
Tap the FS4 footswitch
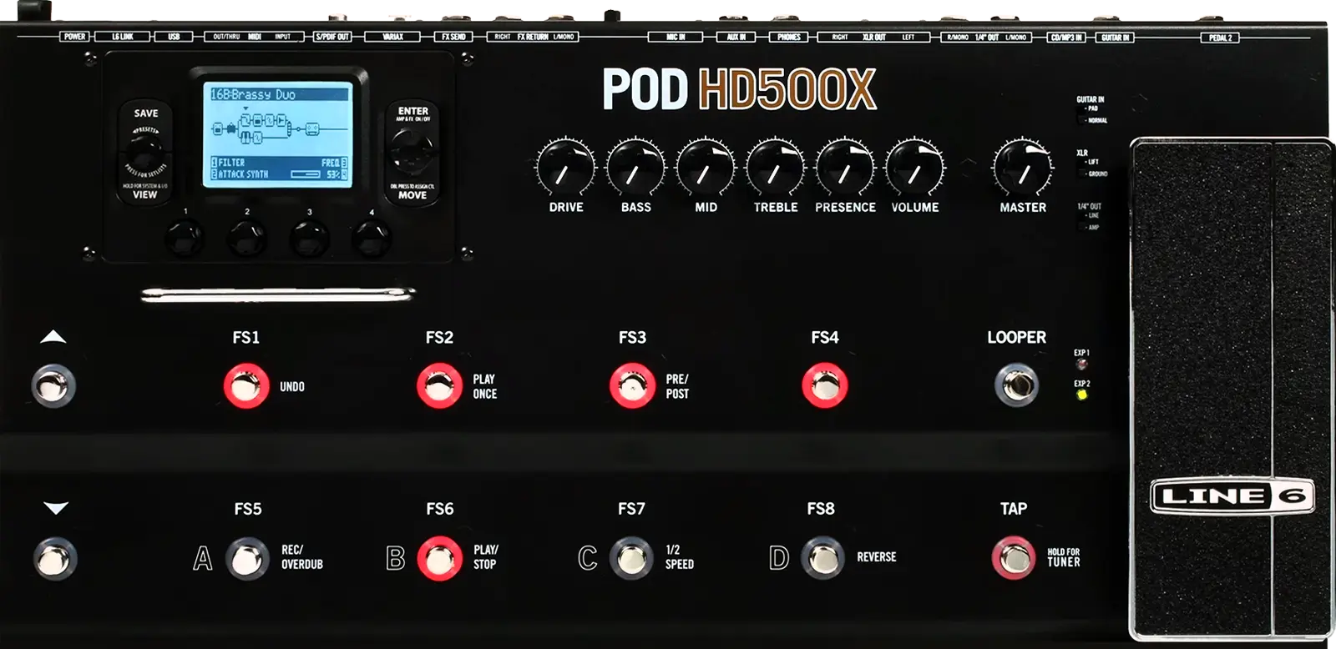pyautogui.click(x=825, y=386)
